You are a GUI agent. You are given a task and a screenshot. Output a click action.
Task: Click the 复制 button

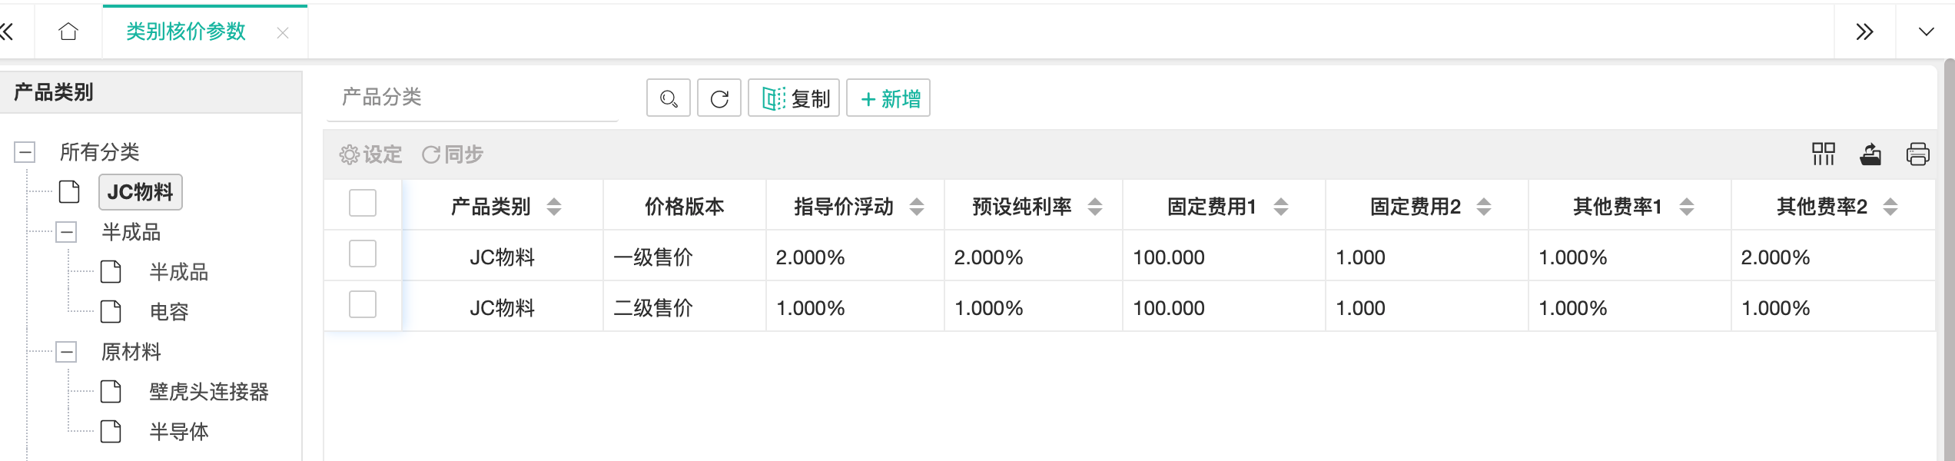794,98
